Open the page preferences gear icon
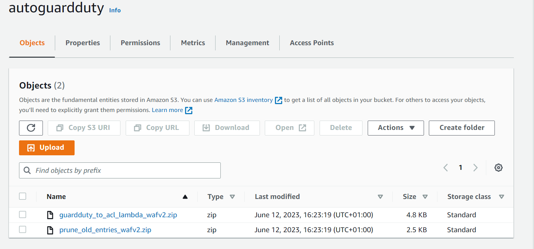Image resolution: width=534 pixels, height=249 pixels. 499,167
